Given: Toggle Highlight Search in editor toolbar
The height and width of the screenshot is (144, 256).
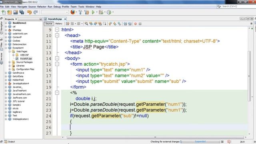Looking at the screenshot, I should coord(100,24).
